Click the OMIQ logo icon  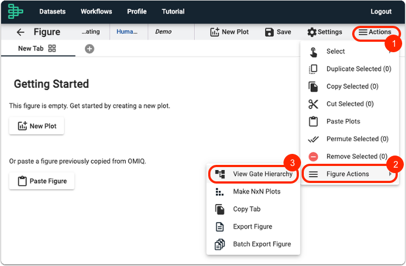click(15, 12)
